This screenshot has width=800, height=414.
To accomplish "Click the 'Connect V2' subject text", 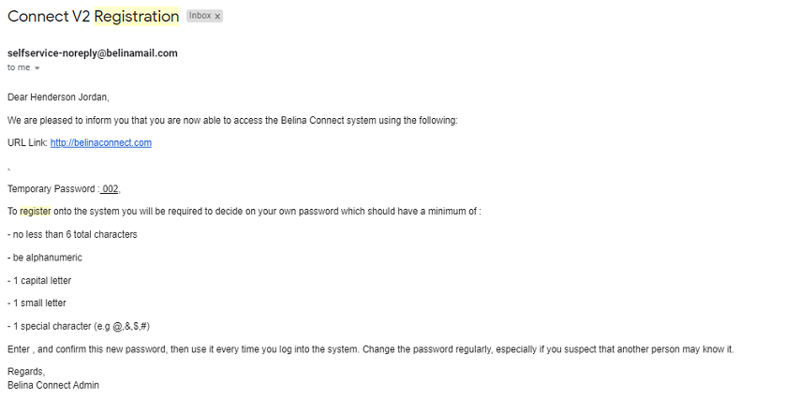I will coord(49,16).
